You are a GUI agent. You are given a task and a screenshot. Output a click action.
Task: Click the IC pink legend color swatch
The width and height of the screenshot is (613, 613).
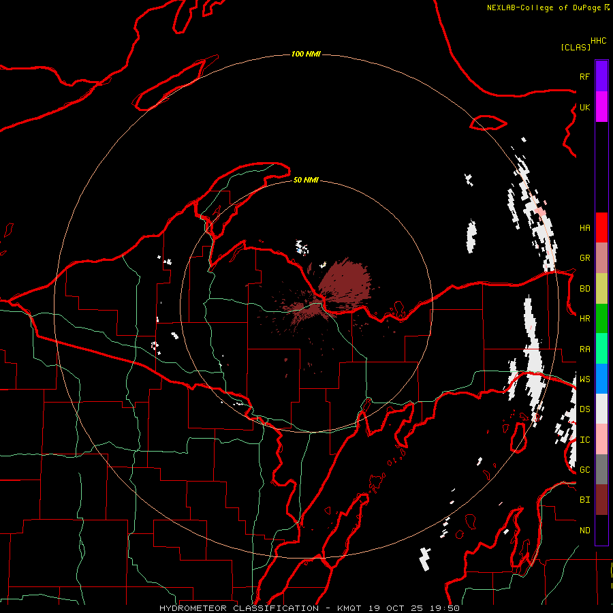601,439
